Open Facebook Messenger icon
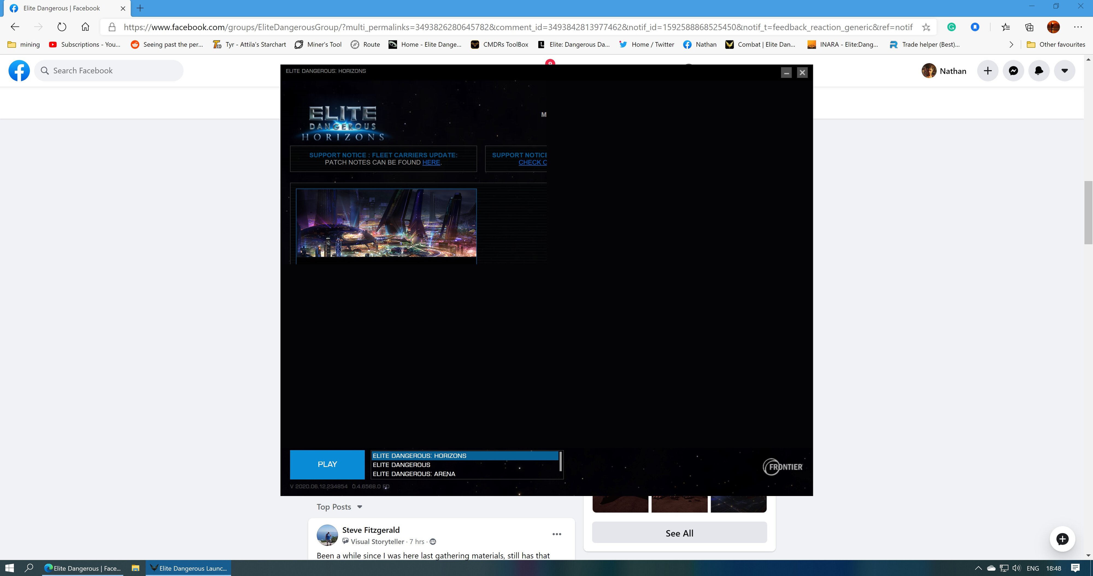Viewport: 1093px width, 576px height. coord(1013,71)
